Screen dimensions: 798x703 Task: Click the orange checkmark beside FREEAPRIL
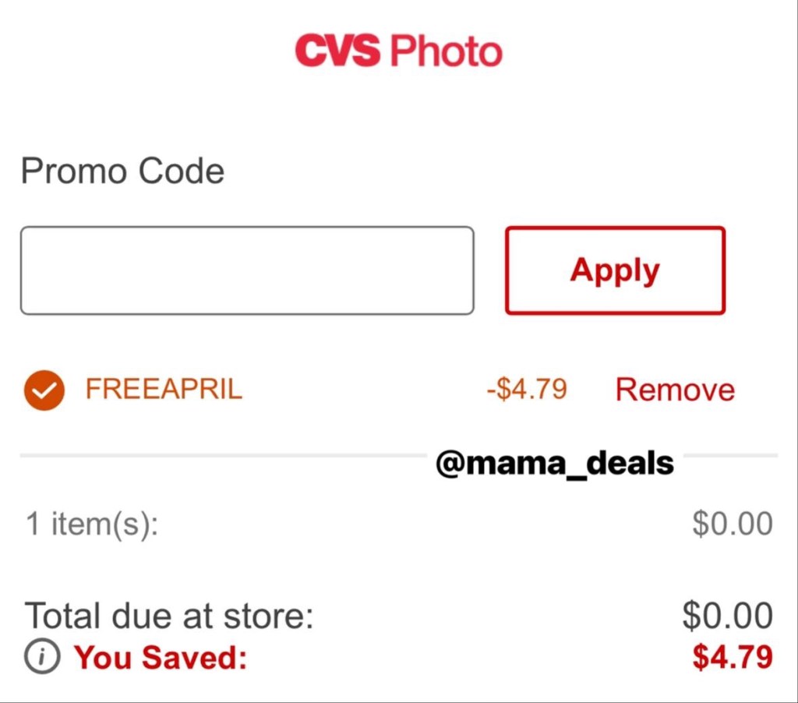[x=44, y=390]
